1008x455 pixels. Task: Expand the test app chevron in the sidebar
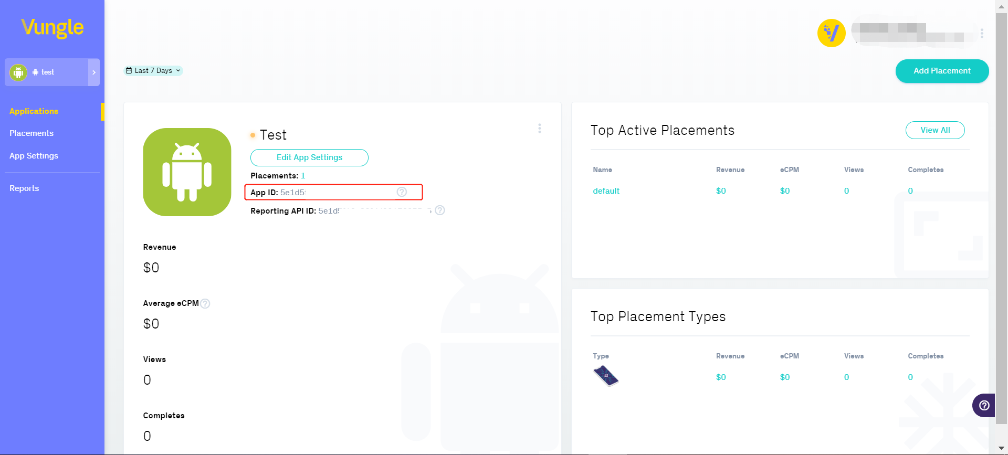[x=94, y=72]
